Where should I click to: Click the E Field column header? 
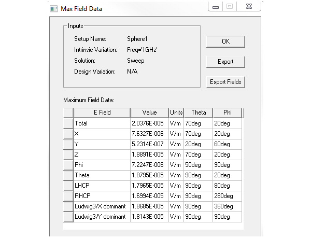(x=102, y=113)
